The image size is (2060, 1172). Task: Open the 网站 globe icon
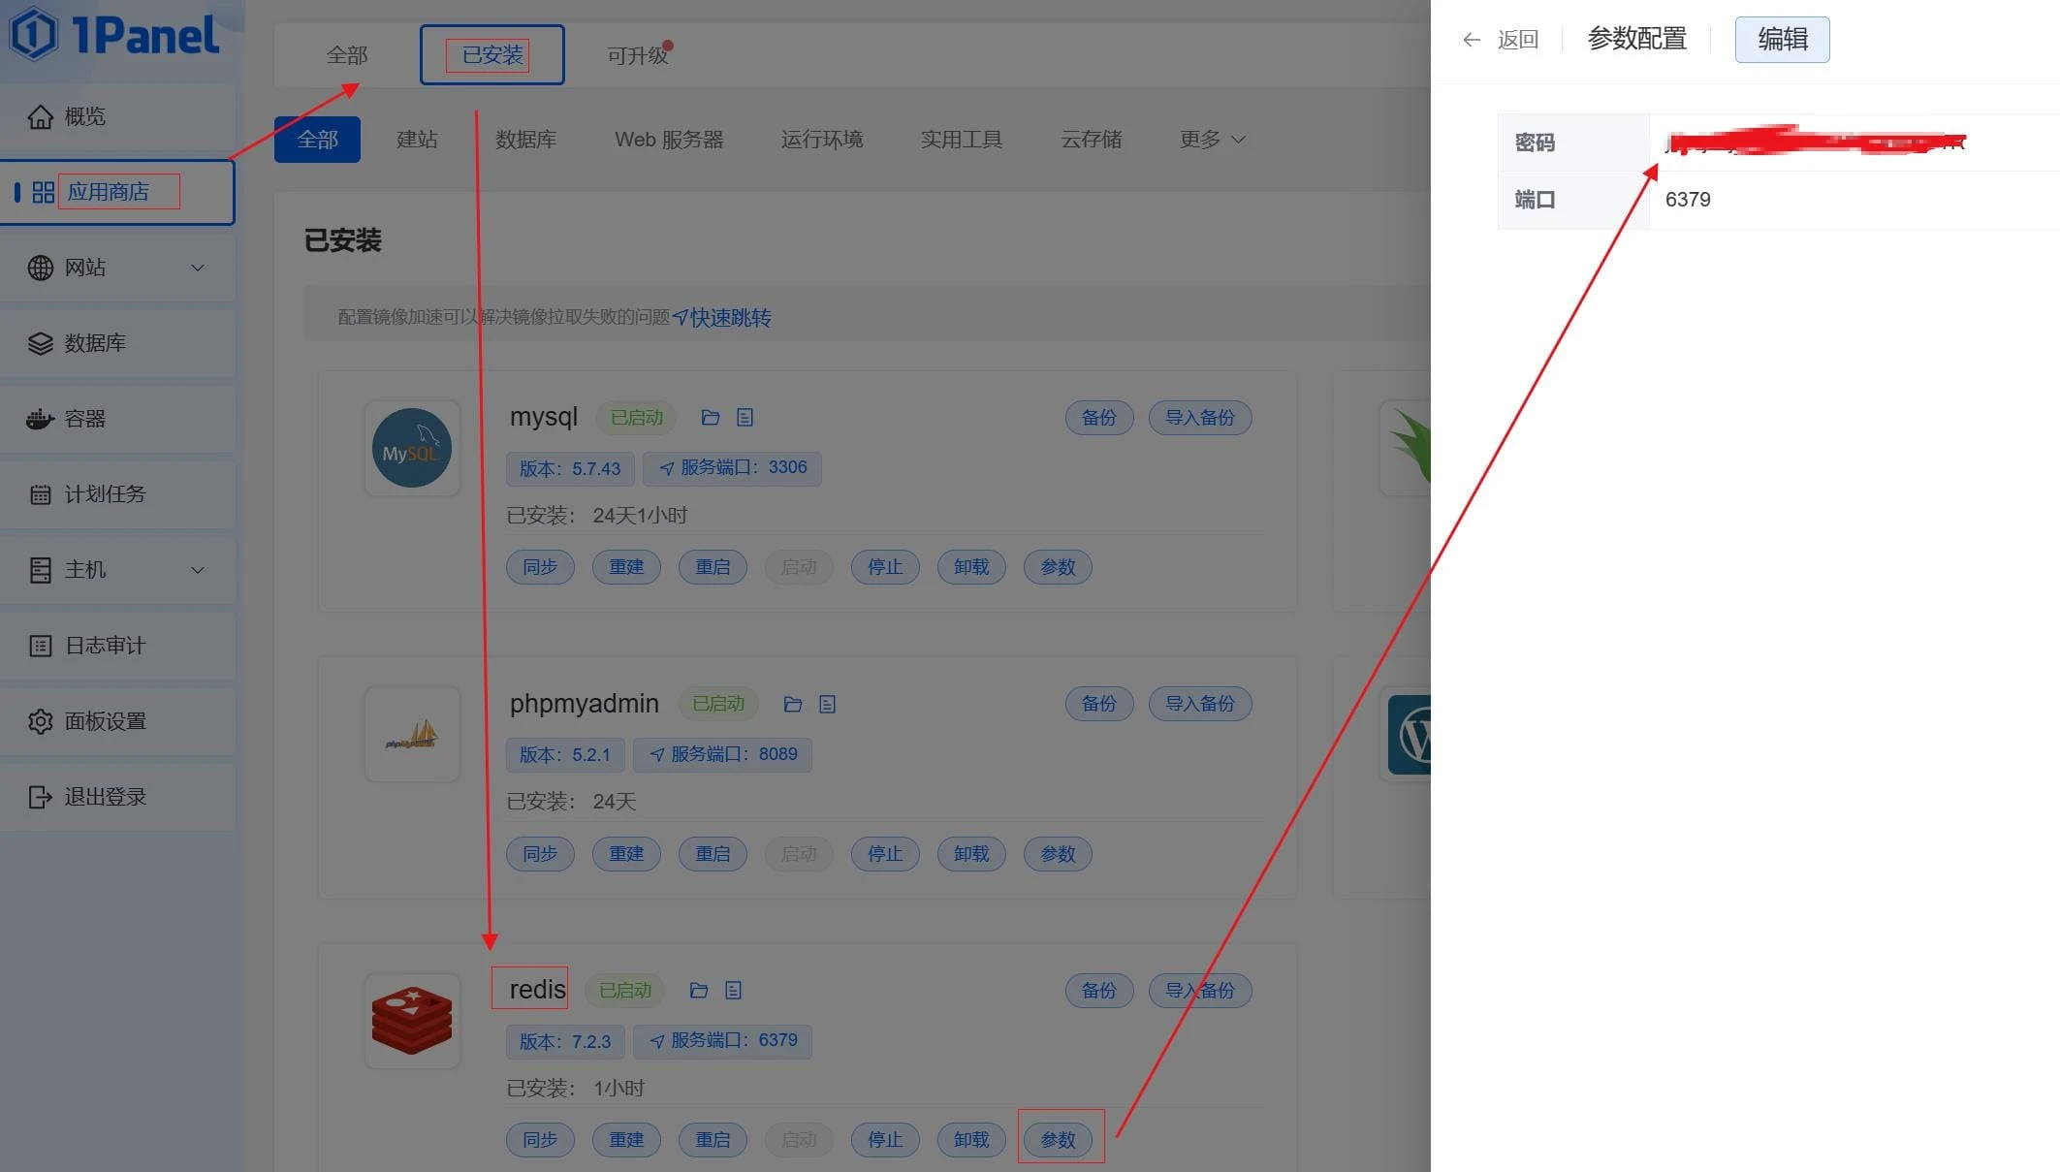40,268
